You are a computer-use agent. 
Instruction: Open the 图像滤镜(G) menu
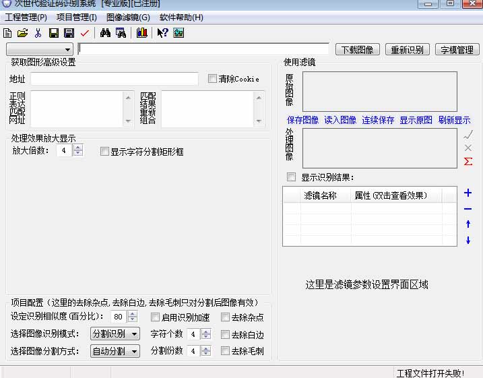(128, 18)
